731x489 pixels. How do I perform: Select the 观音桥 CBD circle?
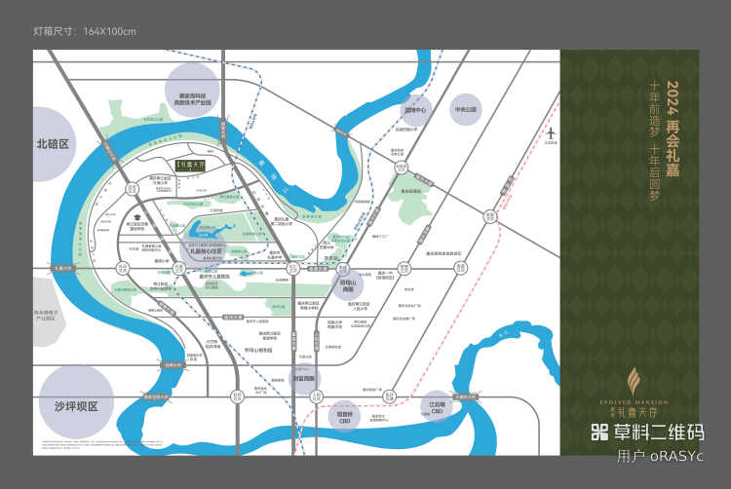tap(344, 416)
